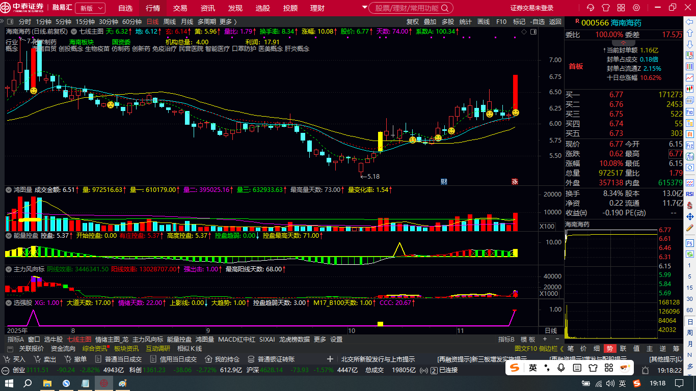This screenshot has width=696, height=391.
Task: Open the 行情 top menu
Action: click(153, 8)
